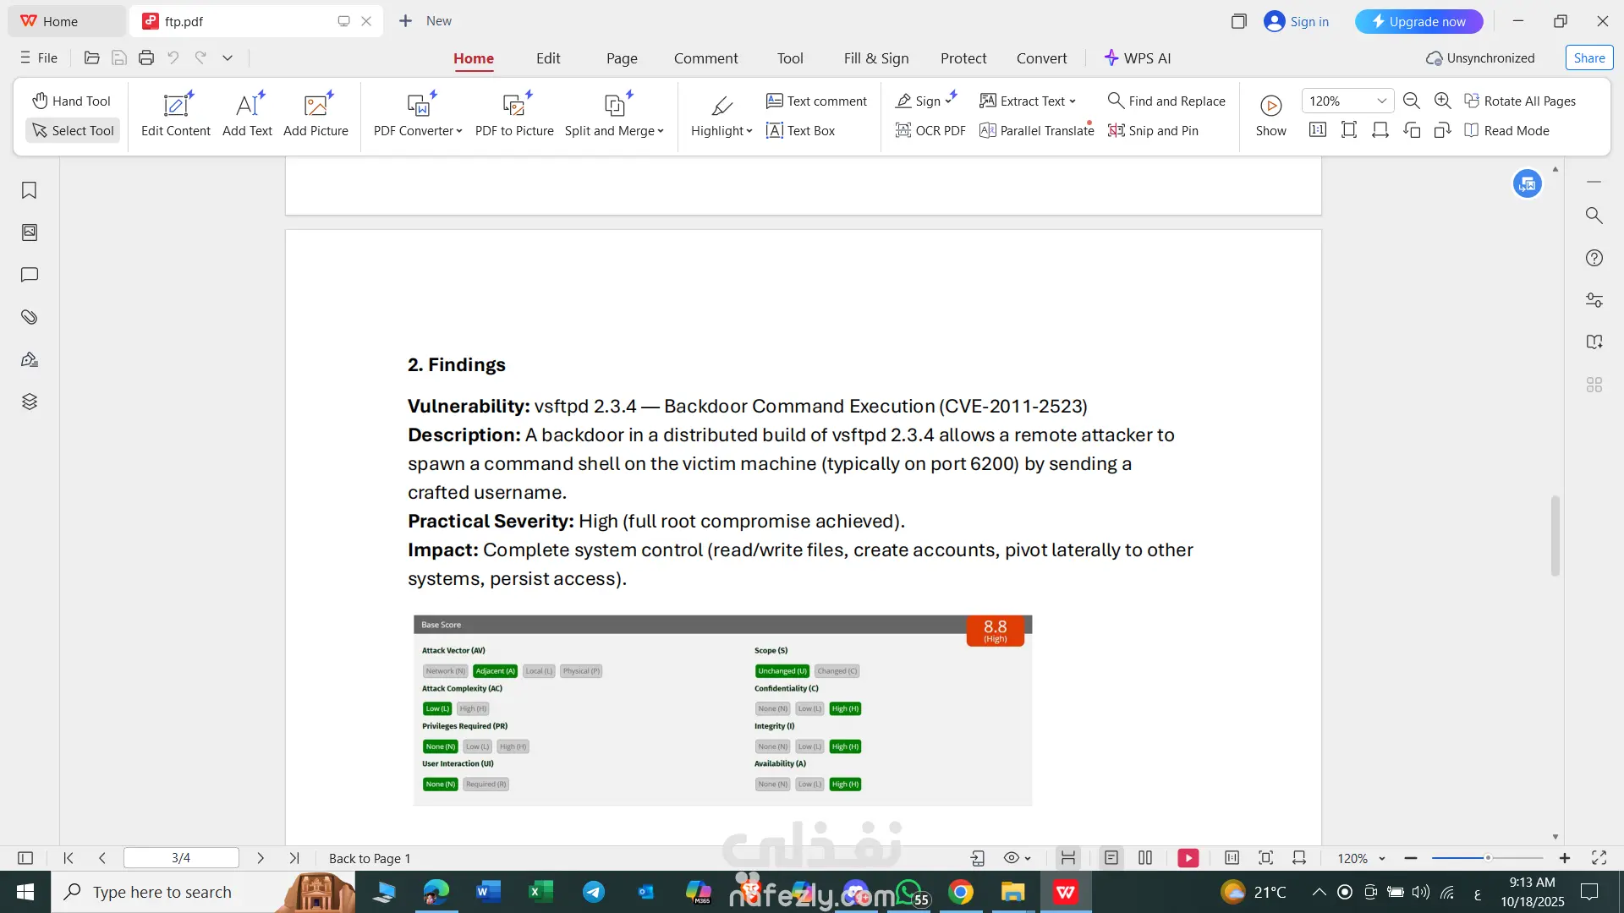Image resolution: width=1624 pixels, height=913 pixels.
Task: Click the Add Picture tool
Action: pos(315,115)
